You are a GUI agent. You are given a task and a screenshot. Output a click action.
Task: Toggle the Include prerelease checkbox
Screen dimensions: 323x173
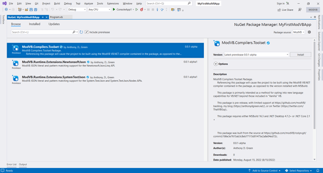pos(87,32)
